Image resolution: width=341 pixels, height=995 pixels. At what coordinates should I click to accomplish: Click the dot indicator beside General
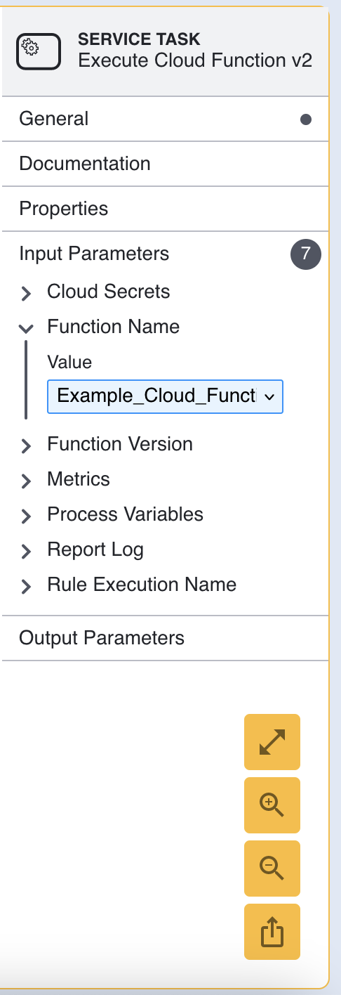[306, 119]
